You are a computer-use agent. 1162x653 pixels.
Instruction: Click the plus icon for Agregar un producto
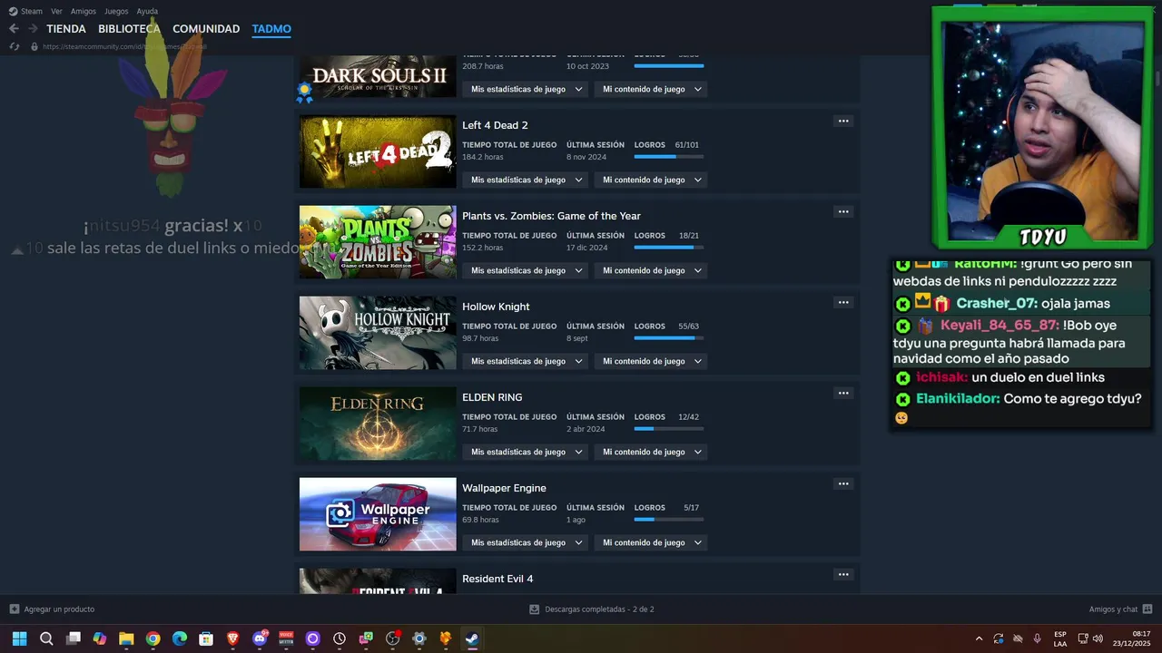tap(14, 609)
